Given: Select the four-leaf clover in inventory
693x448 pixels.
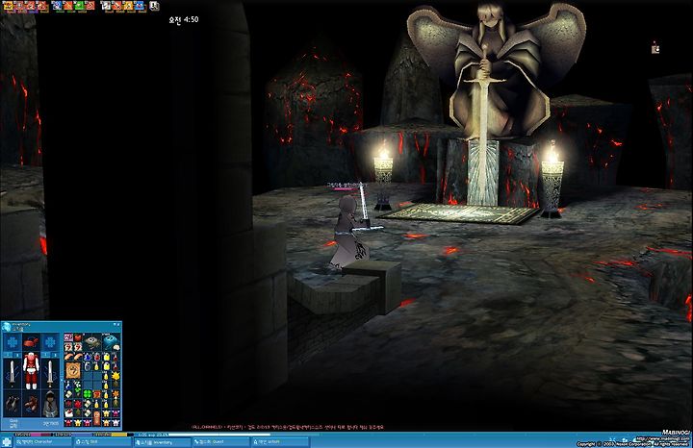Looking at the screenshot, I should pyautogui.click(x=87, y=394).
